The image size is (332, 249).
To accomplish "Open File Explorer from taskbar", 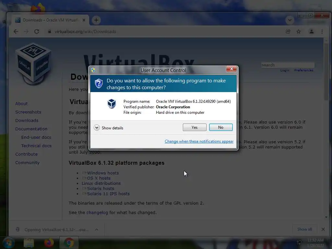I will 29,243.
